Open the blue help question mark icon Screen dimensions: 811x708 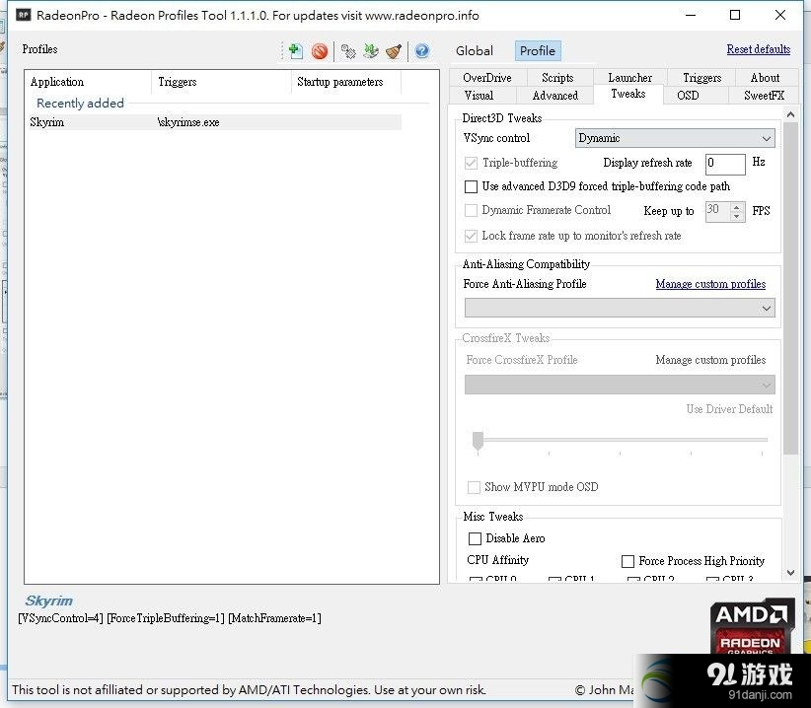[x=422, y=51]
